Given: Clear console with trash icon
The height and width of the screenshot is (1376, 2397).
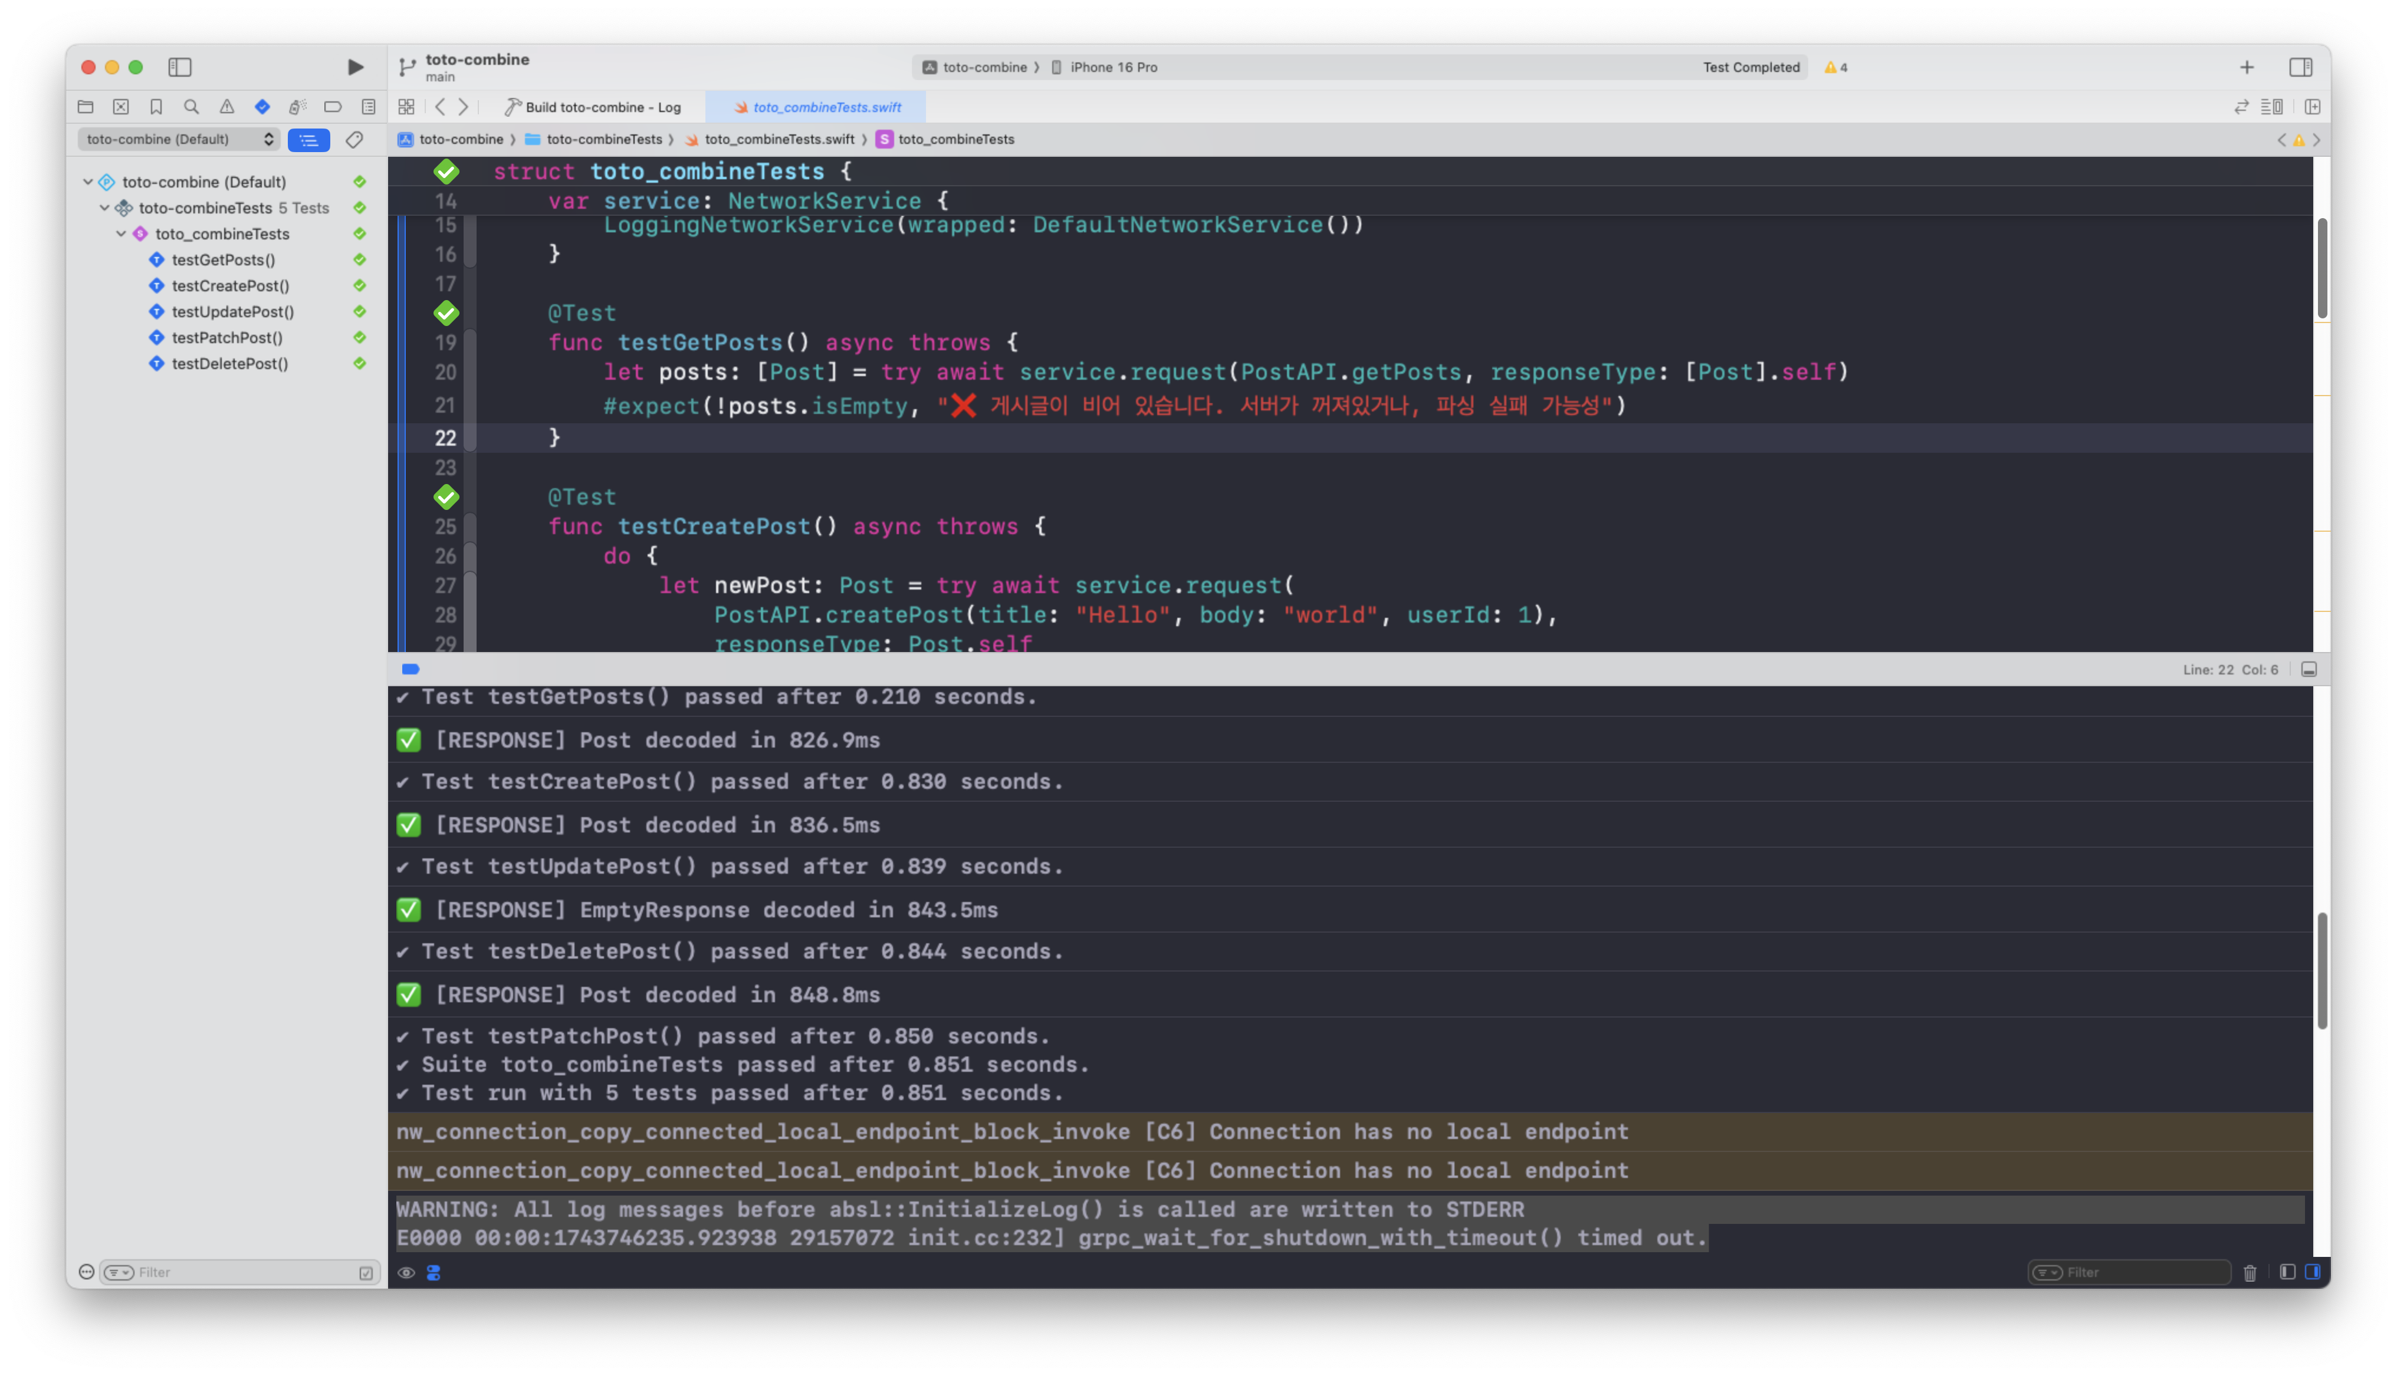Looking at the screenshot, I should point(2250,1273).
